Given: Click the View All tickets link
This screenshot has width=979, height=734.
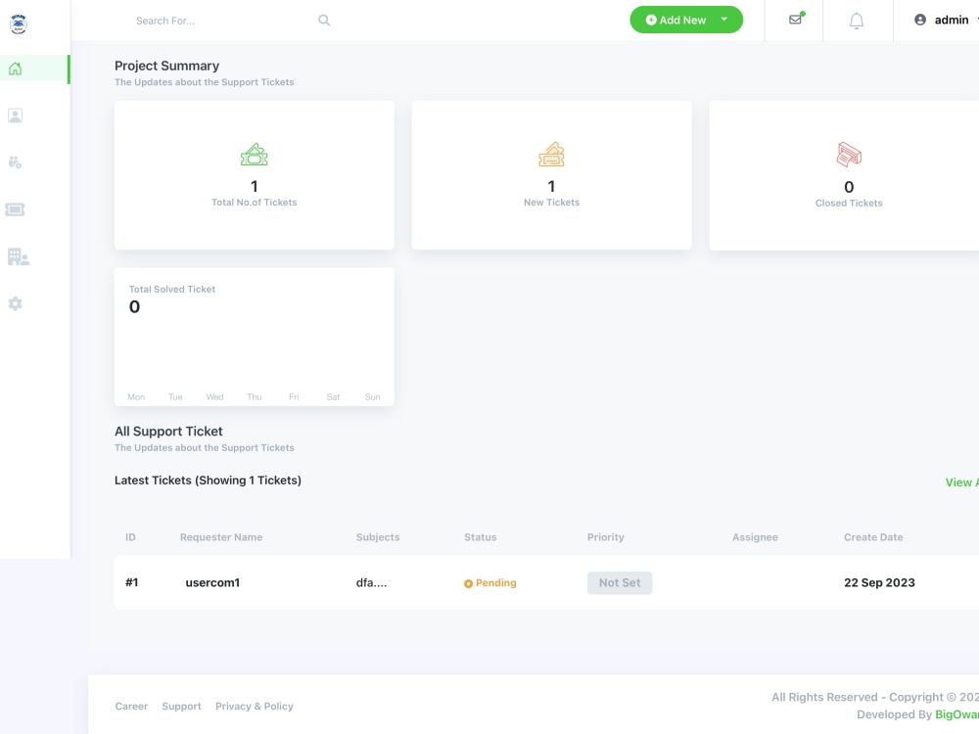Looking at the screenshot, I should [960, 482].
